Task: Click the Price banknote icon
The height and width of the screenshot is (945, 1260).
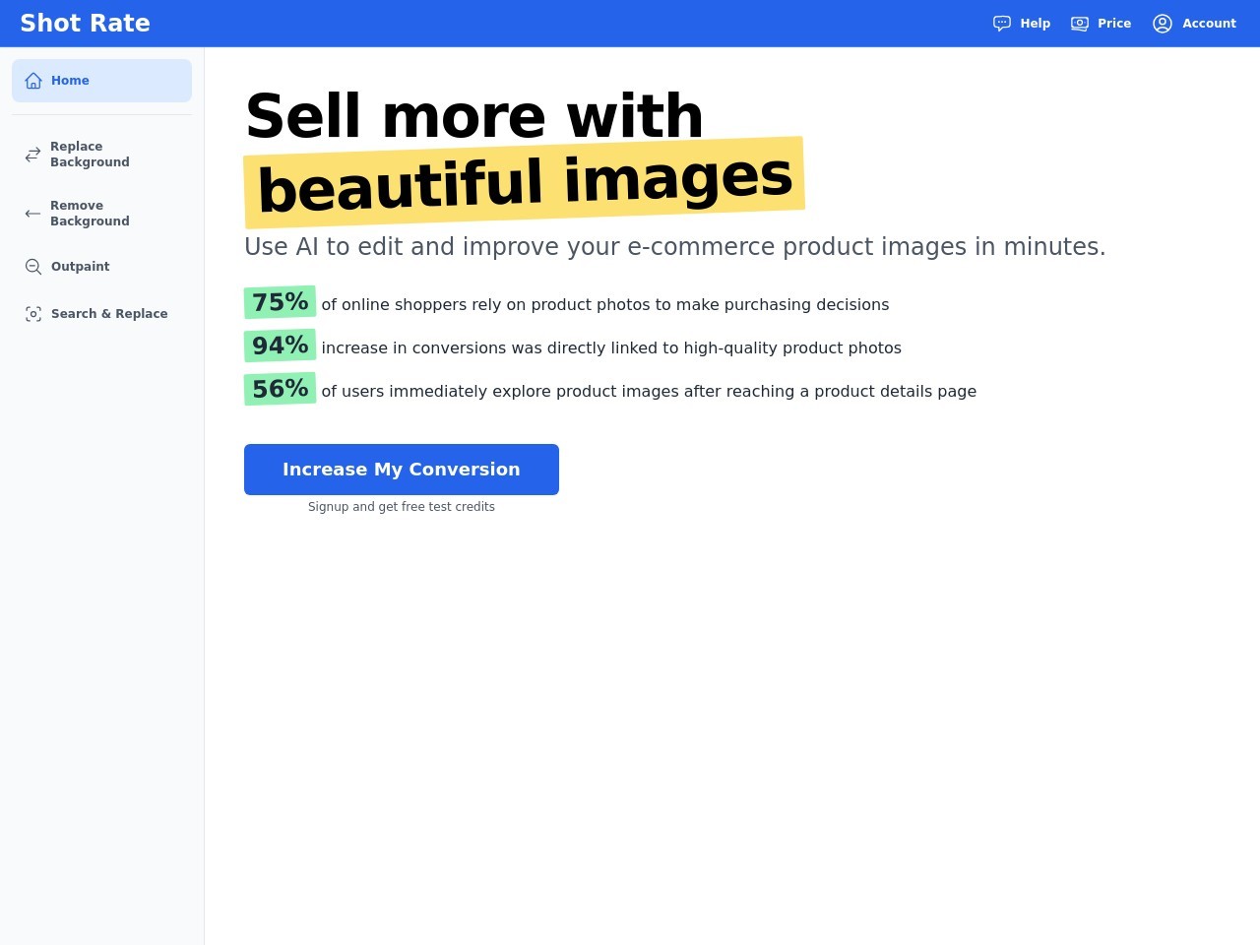Action: 1080,24
